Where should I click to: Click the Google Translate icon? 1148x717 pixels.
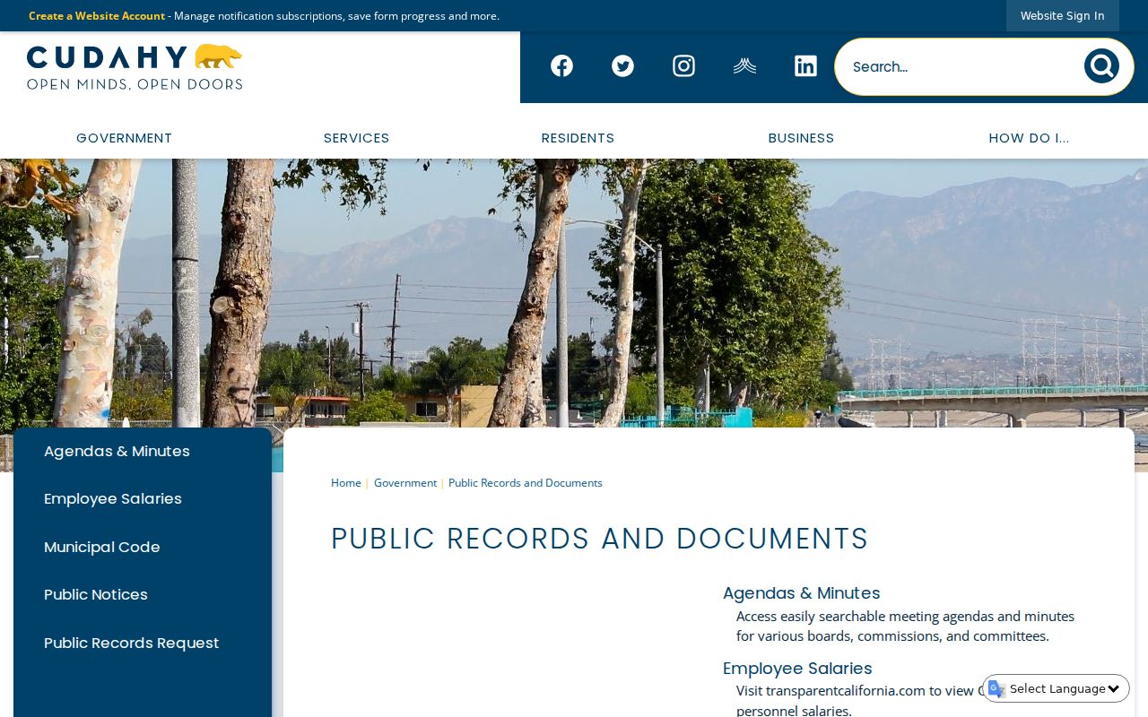[x=996, y=688]
